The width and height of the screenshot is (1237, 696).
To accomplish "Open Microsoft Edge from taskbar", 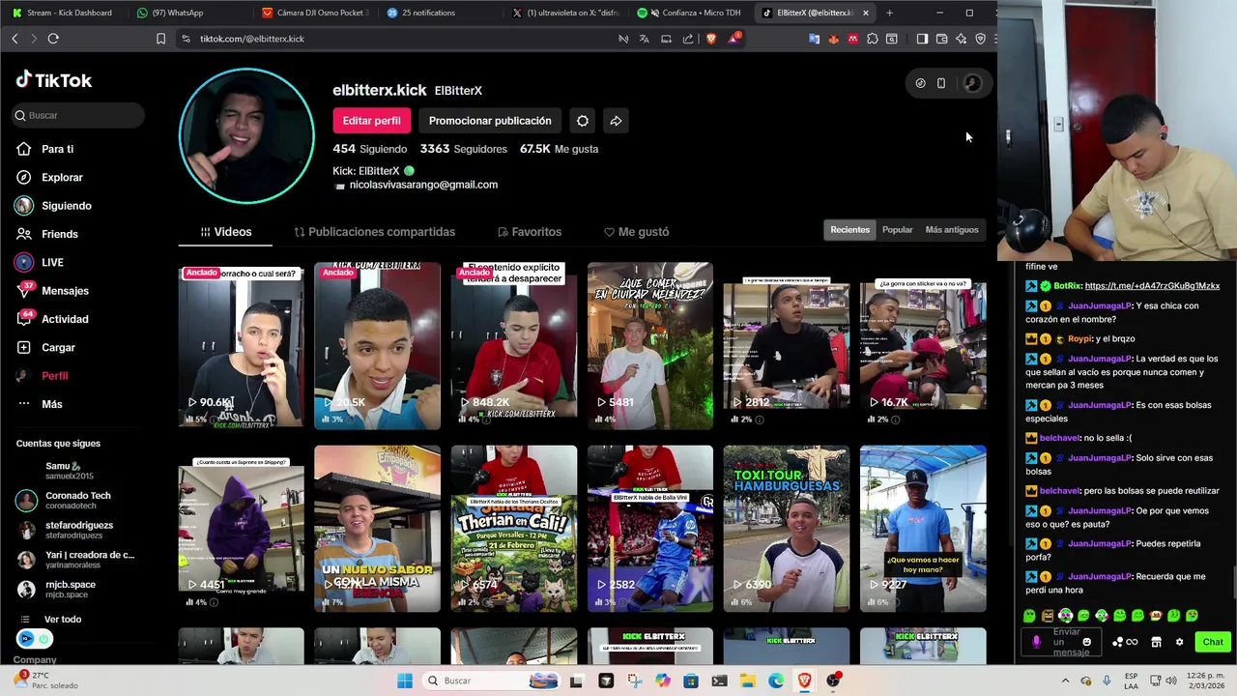I will click(776, 681).
